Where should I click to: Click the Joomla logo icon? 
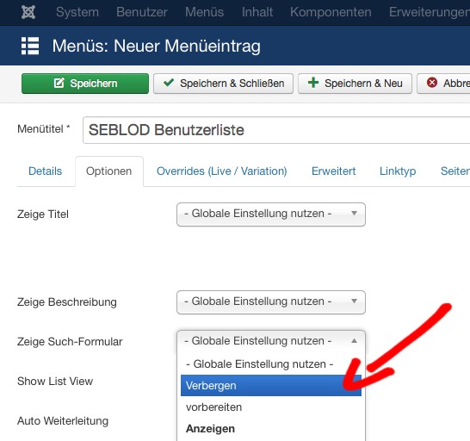click(x=28, y=12)
